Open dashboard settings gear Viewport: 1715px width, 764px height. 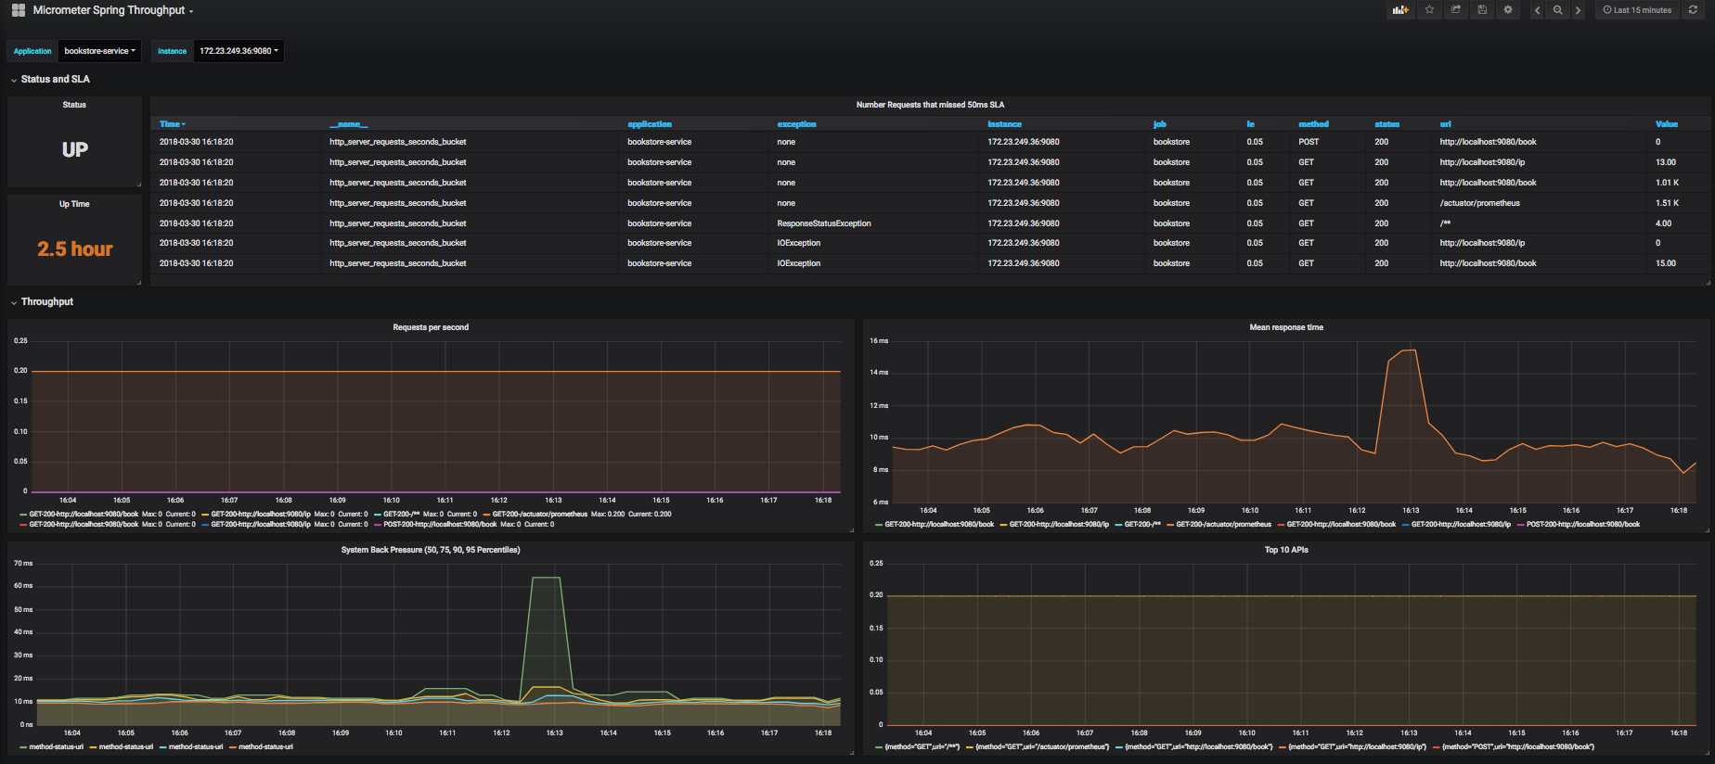tap(1508, 10)
